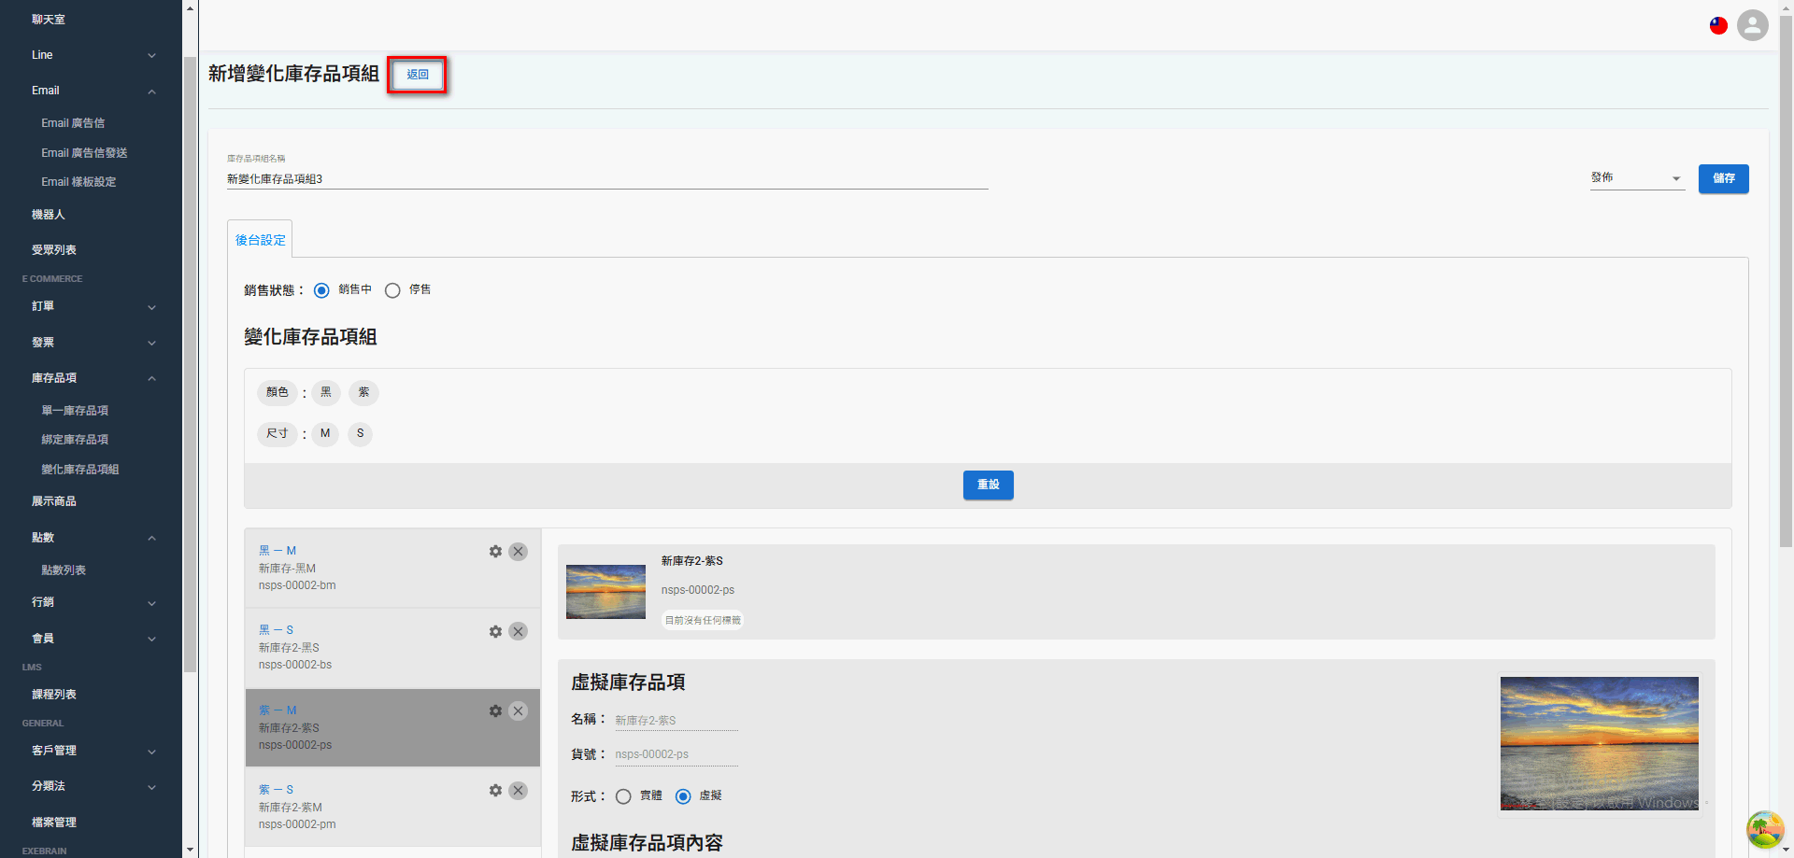The image size is (1794, 858).
Task: Save with the 儲存 button
Action: (1723, 178)
